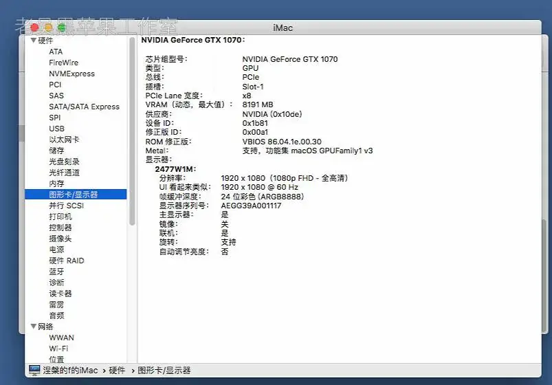This screenshot has height=385, width=552.
Task: Select FireWire in the sidebar
Action: click(63, 63)
